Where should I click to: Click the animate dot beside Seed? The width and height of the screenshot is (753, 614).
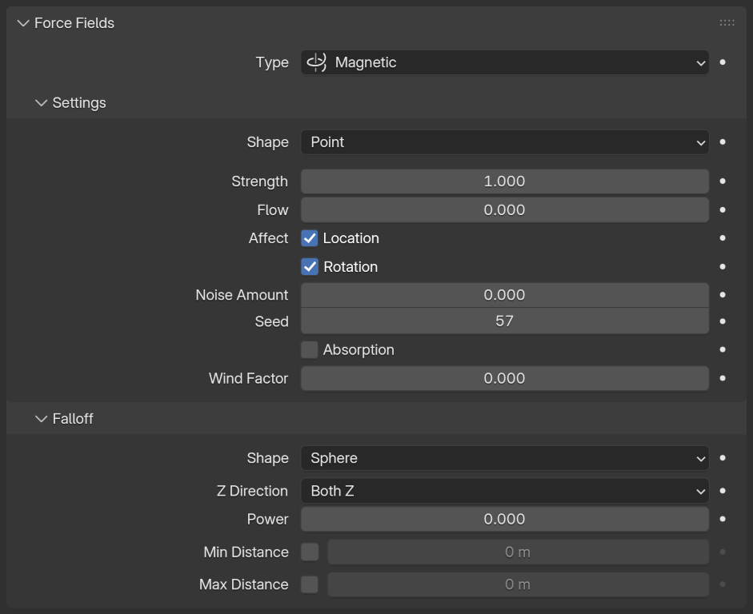pyautogui.click(x=723, y=321)
